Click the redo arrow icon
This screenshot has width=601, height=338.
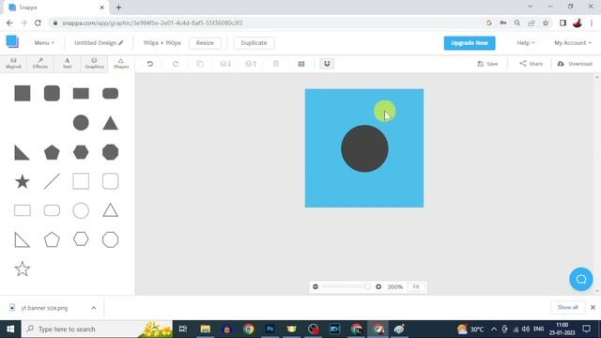click(176, 64)
